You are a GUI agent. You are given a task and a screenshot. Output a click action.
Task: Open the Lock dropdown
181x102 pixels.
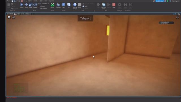[85, 6]
